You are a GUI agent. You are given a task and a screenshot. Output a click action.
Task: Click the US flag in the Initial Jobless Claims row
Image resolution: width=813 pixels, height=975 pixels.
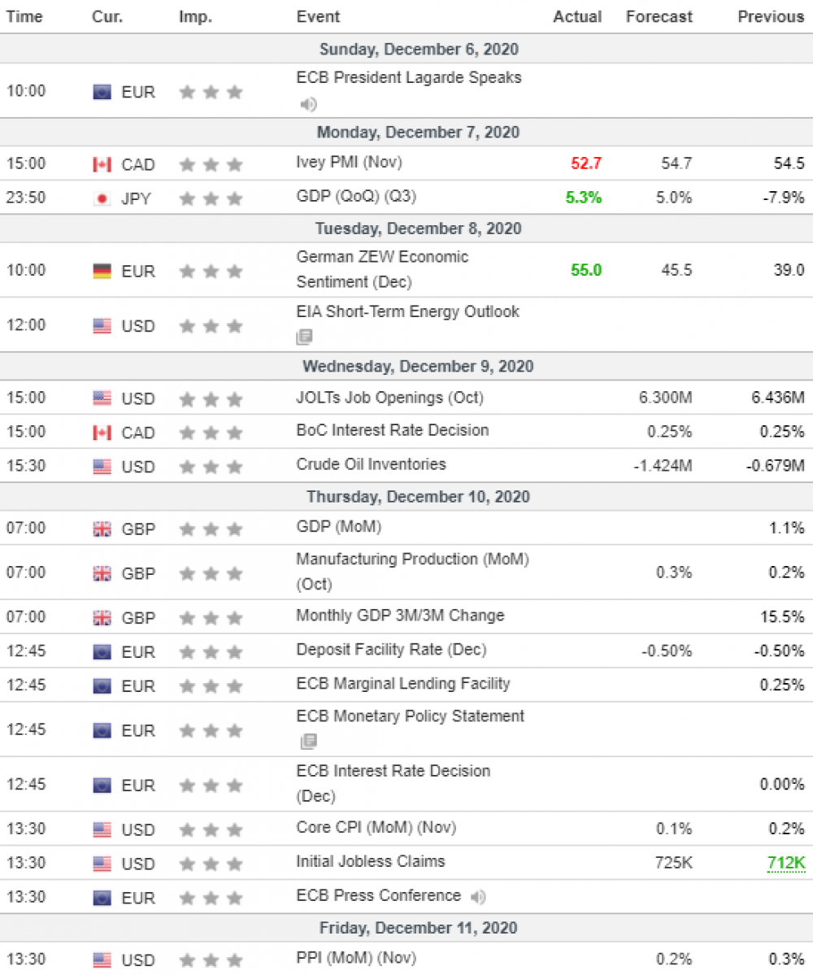[102, 864]
